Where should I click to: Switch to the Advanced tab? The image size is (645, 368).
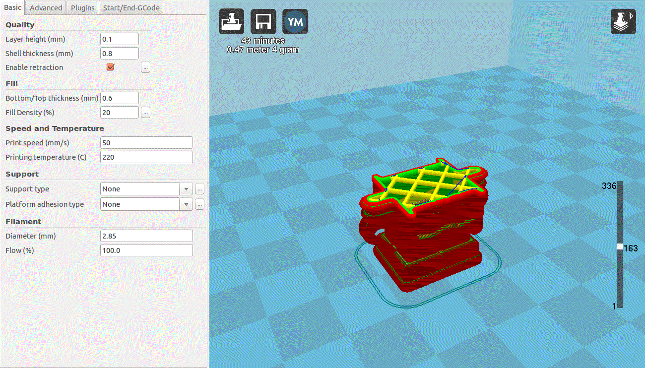point(45,7)
